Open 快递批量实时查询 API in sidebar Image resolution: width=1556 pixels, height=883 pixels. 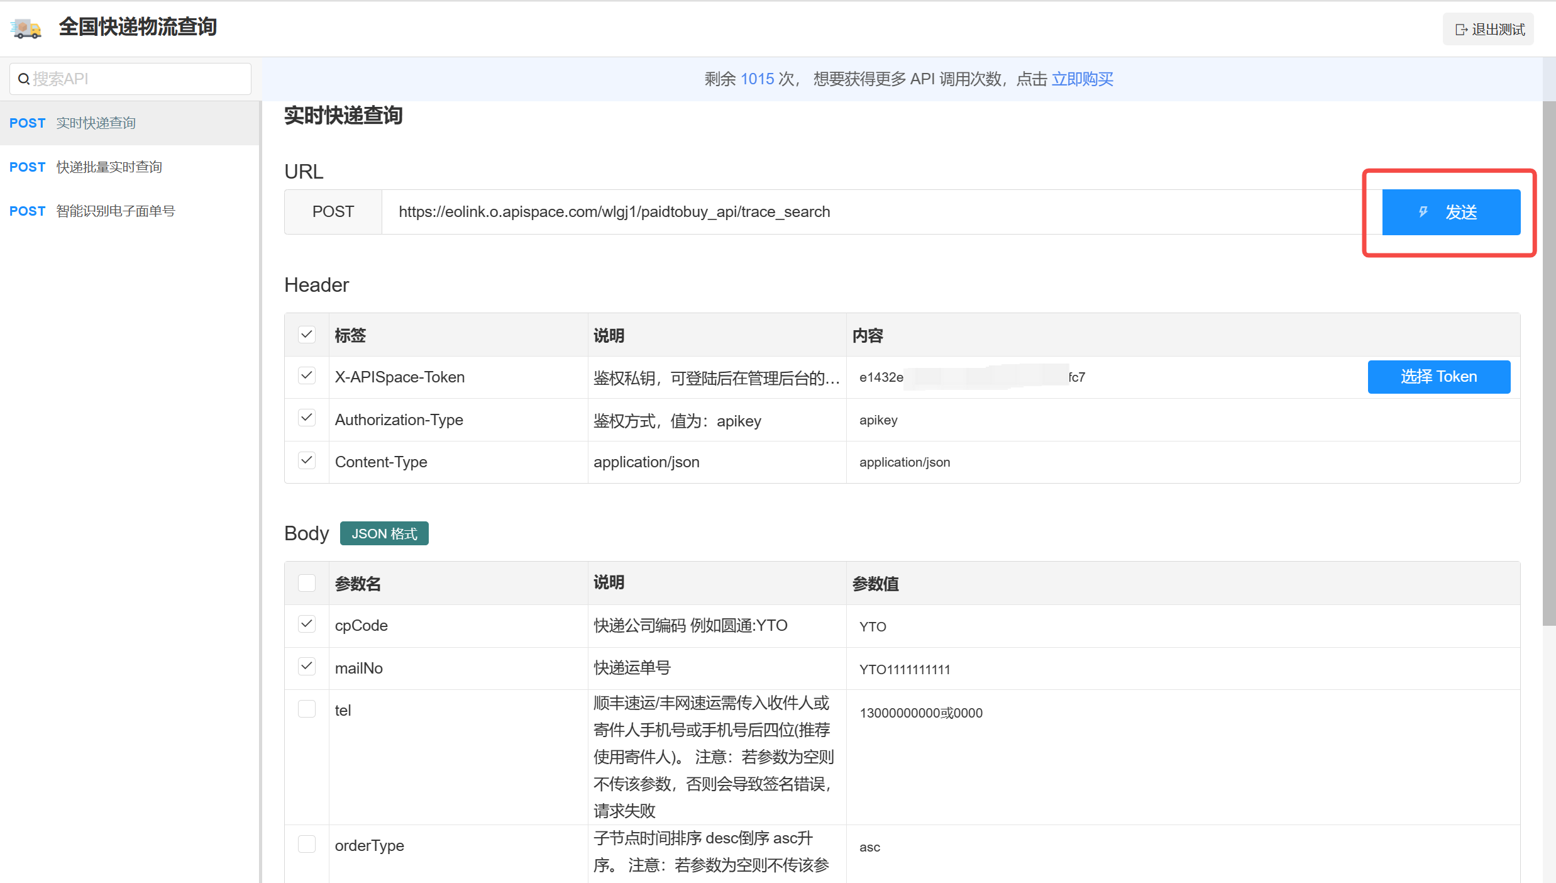coord(109,167)
